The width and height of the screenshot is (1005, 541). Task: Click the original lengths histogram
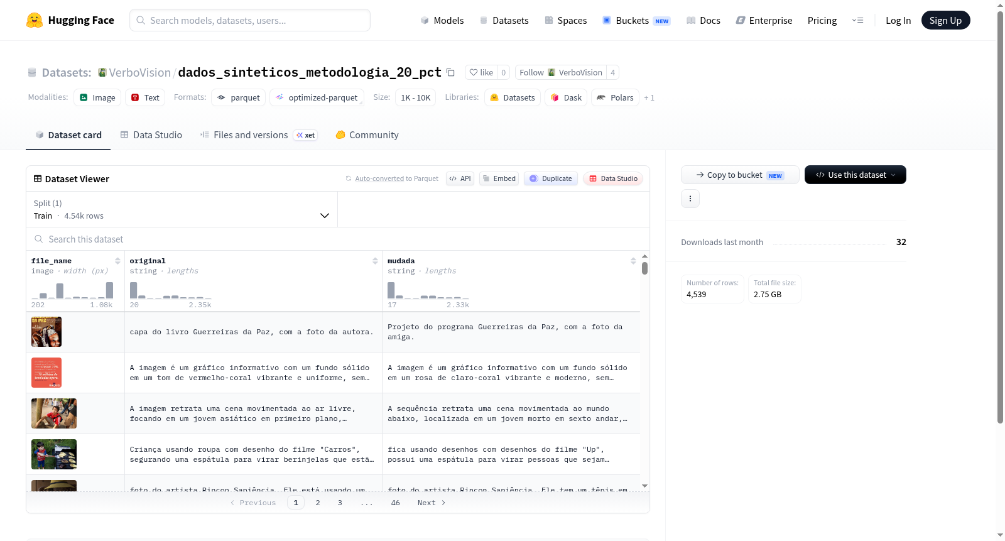point(171,290)
